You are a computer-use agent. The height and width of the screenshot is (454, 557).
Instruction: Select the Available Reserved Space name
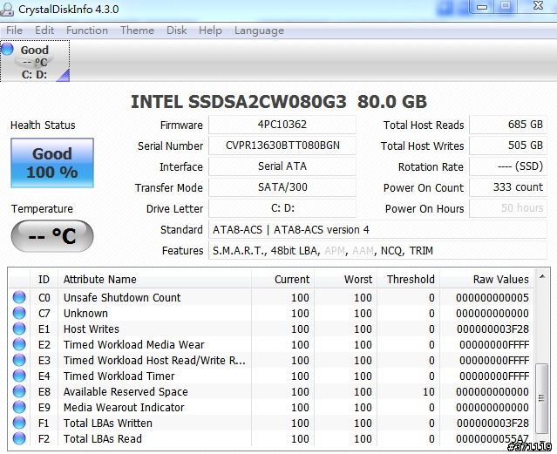tap(126, 391)
